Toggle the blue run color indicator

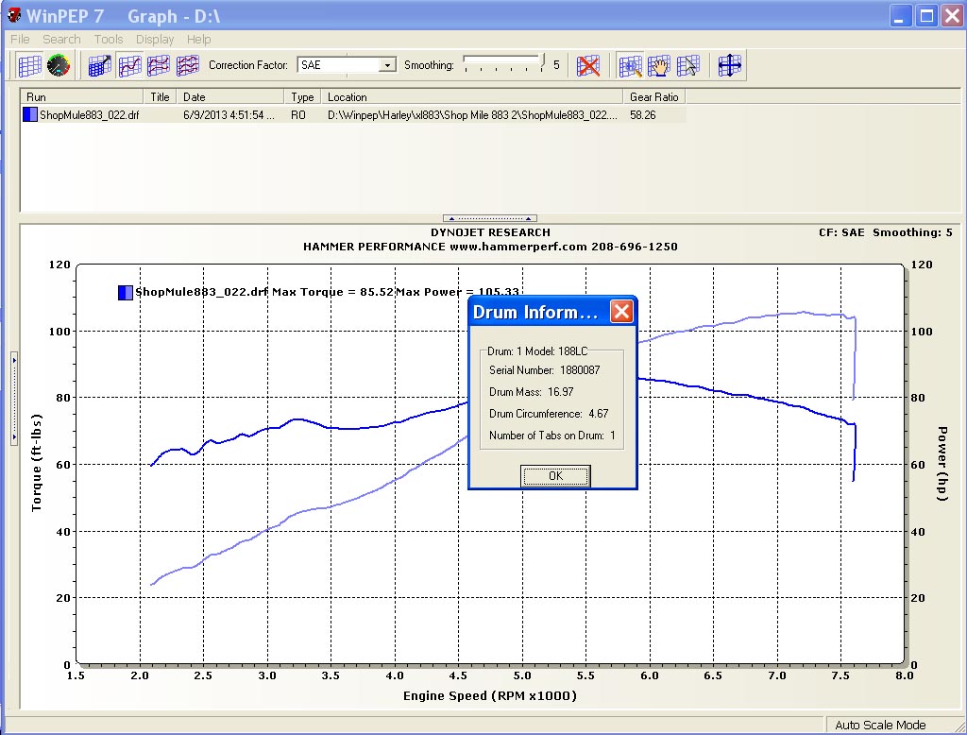[x=29, y=113]
